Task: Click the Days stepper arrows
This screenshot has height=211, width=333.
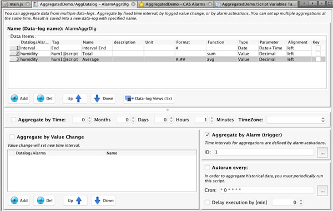Action: (133, 120)
